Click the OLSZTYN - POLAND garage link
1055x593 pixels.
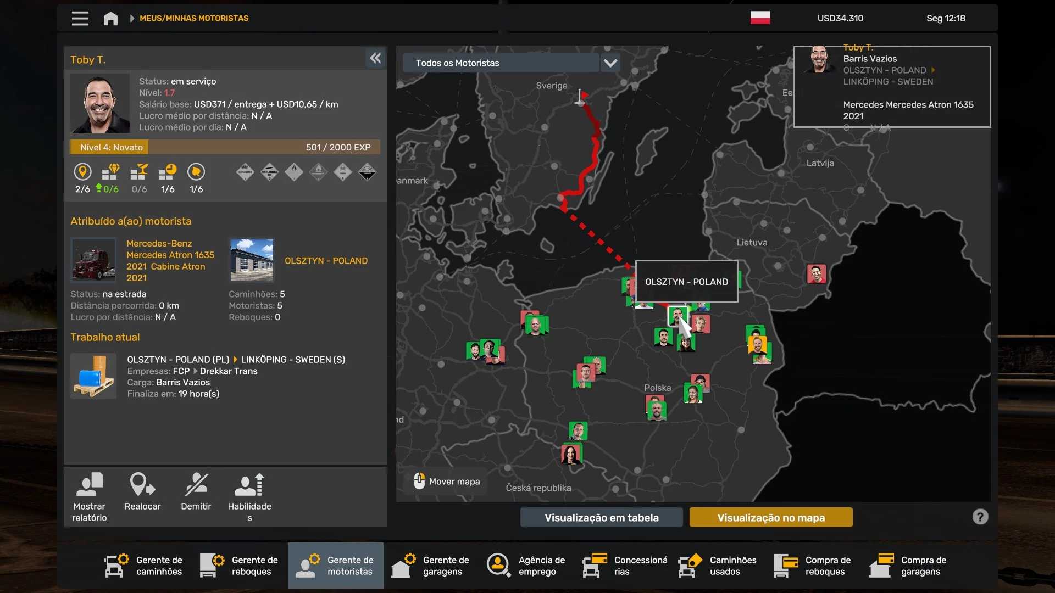pyautogui.click(x=326, y=261)
